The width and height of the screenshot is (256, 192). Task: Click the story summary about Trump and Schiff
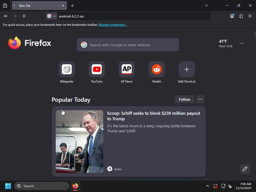point(151,128)
